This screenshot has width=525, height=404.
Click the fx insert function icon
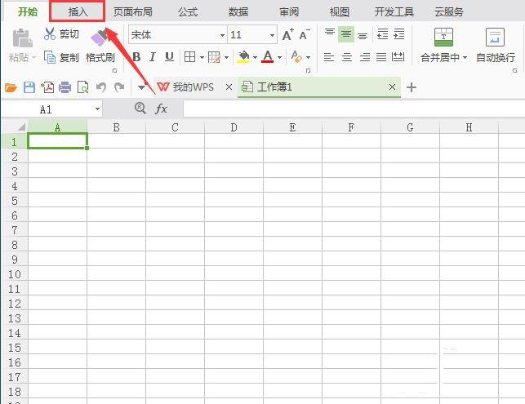coord(161,109)
